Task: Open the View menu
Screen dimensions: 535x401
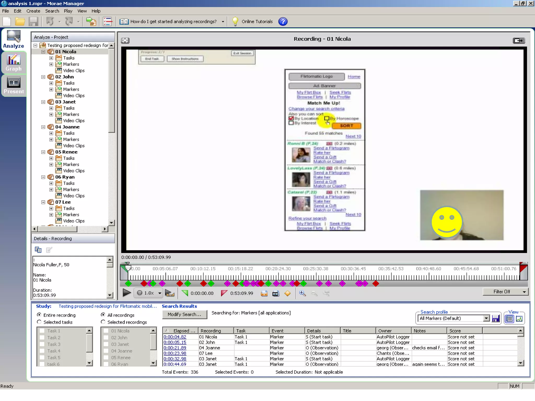Action: point(82,11)
